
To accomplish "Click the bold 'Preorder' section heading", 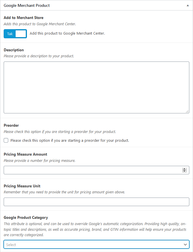I will click(11, 125).
